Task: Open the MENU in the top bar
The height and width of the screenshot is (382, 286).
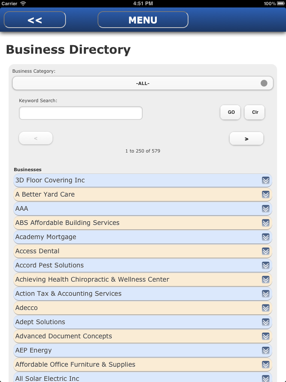Action: [x=143, y=20]
